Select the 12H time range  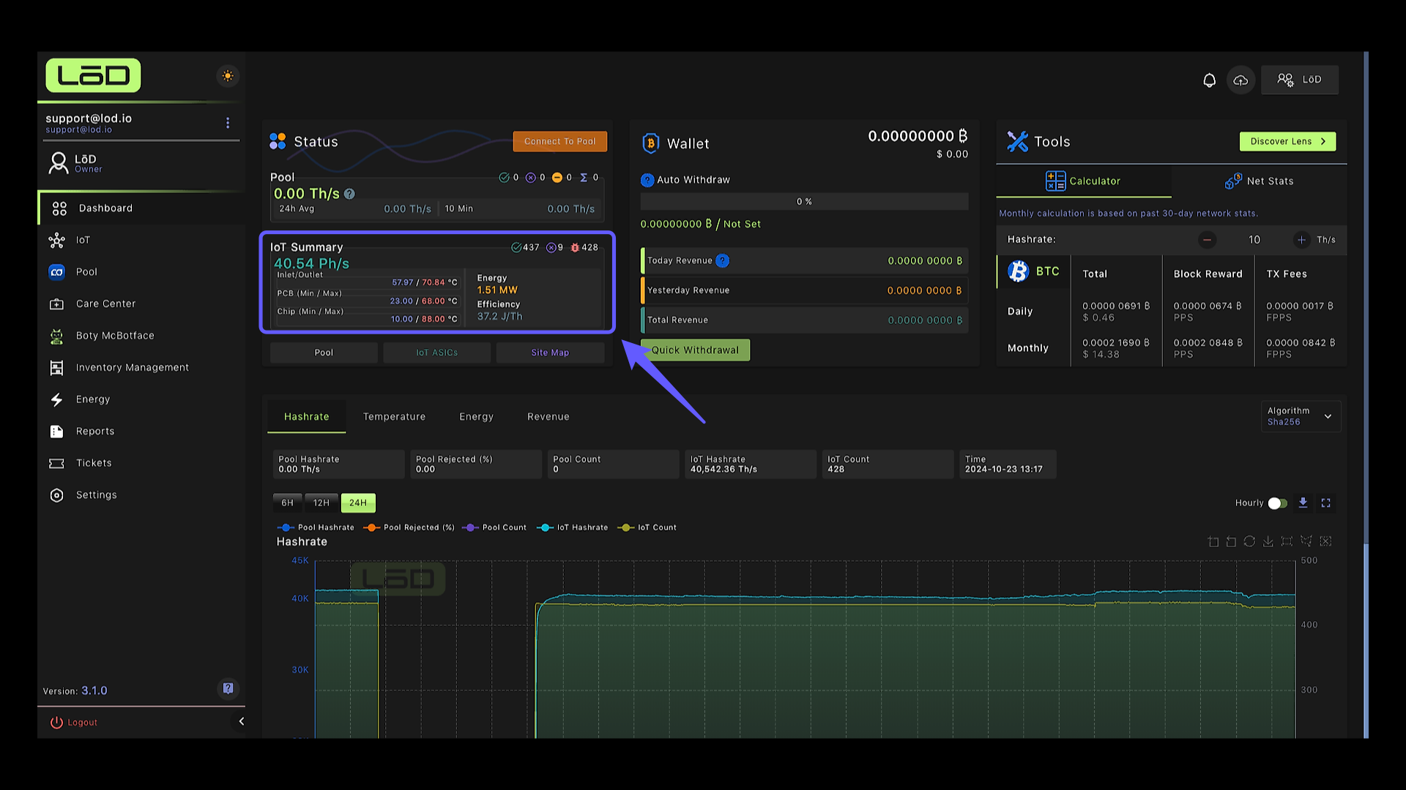[321, 503]
